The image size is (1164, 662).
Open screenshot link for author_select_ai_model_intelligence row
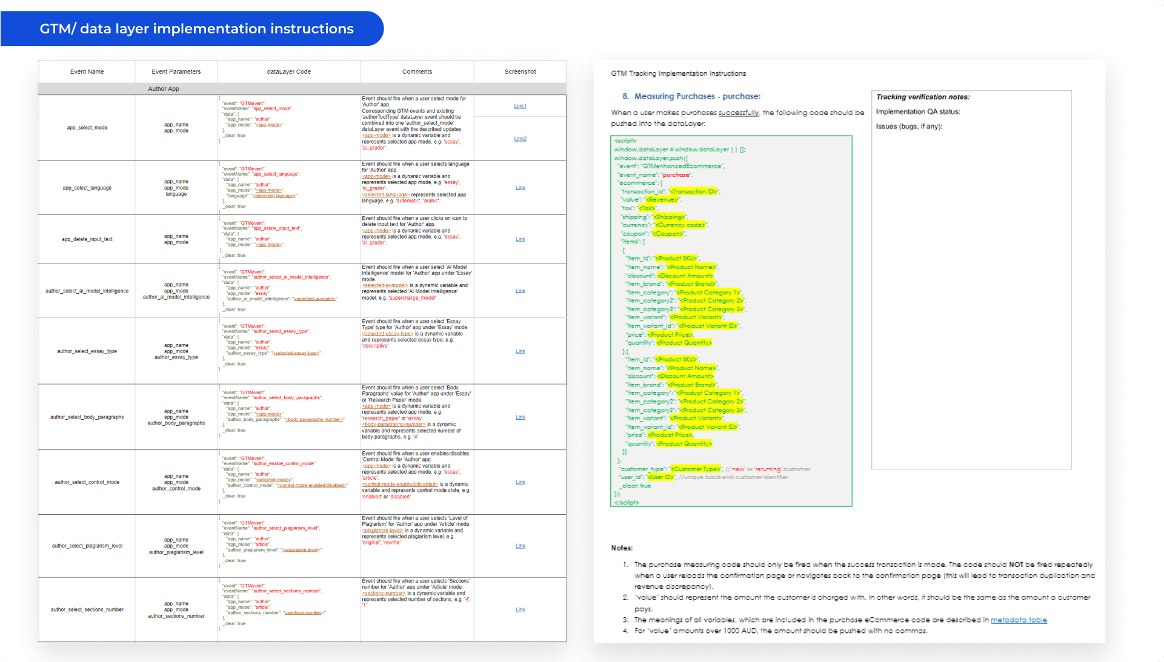point(520,291)
